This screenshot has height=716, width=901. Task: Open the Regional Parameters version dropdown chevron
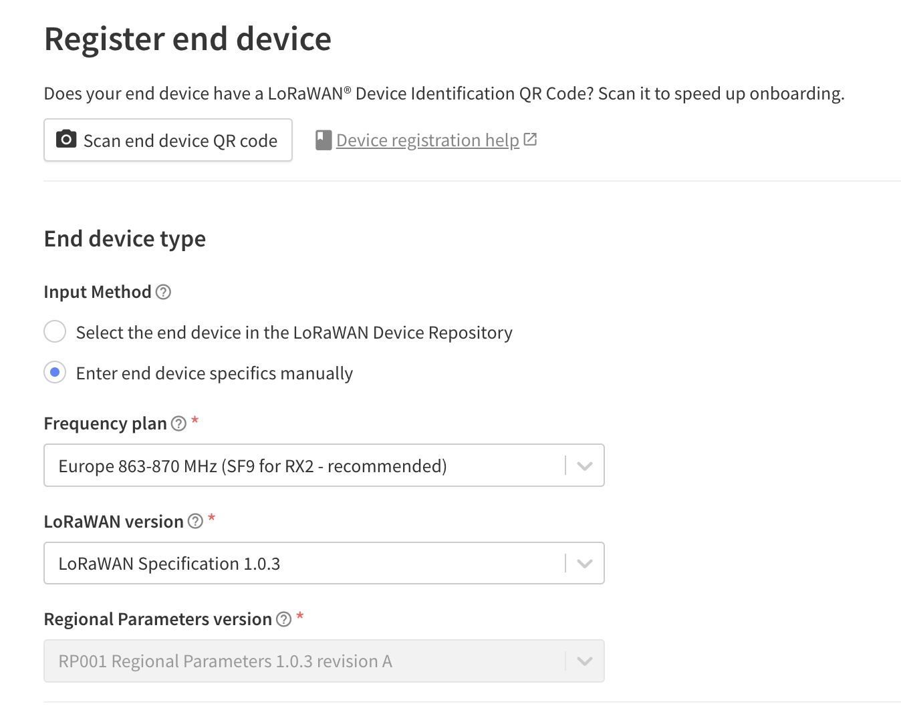(585, 661)
